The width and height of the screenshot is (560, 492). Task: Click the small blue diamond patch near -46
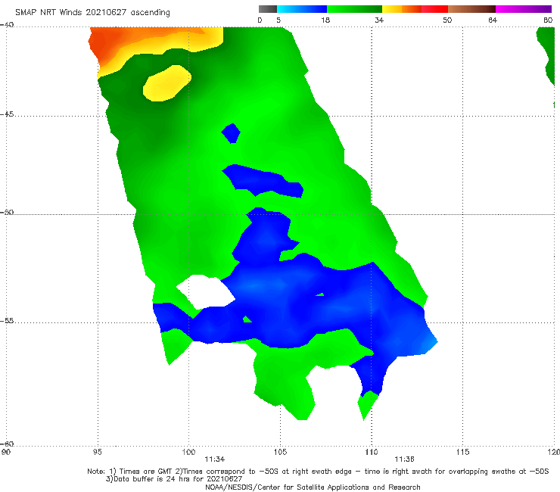click(231, 133)
